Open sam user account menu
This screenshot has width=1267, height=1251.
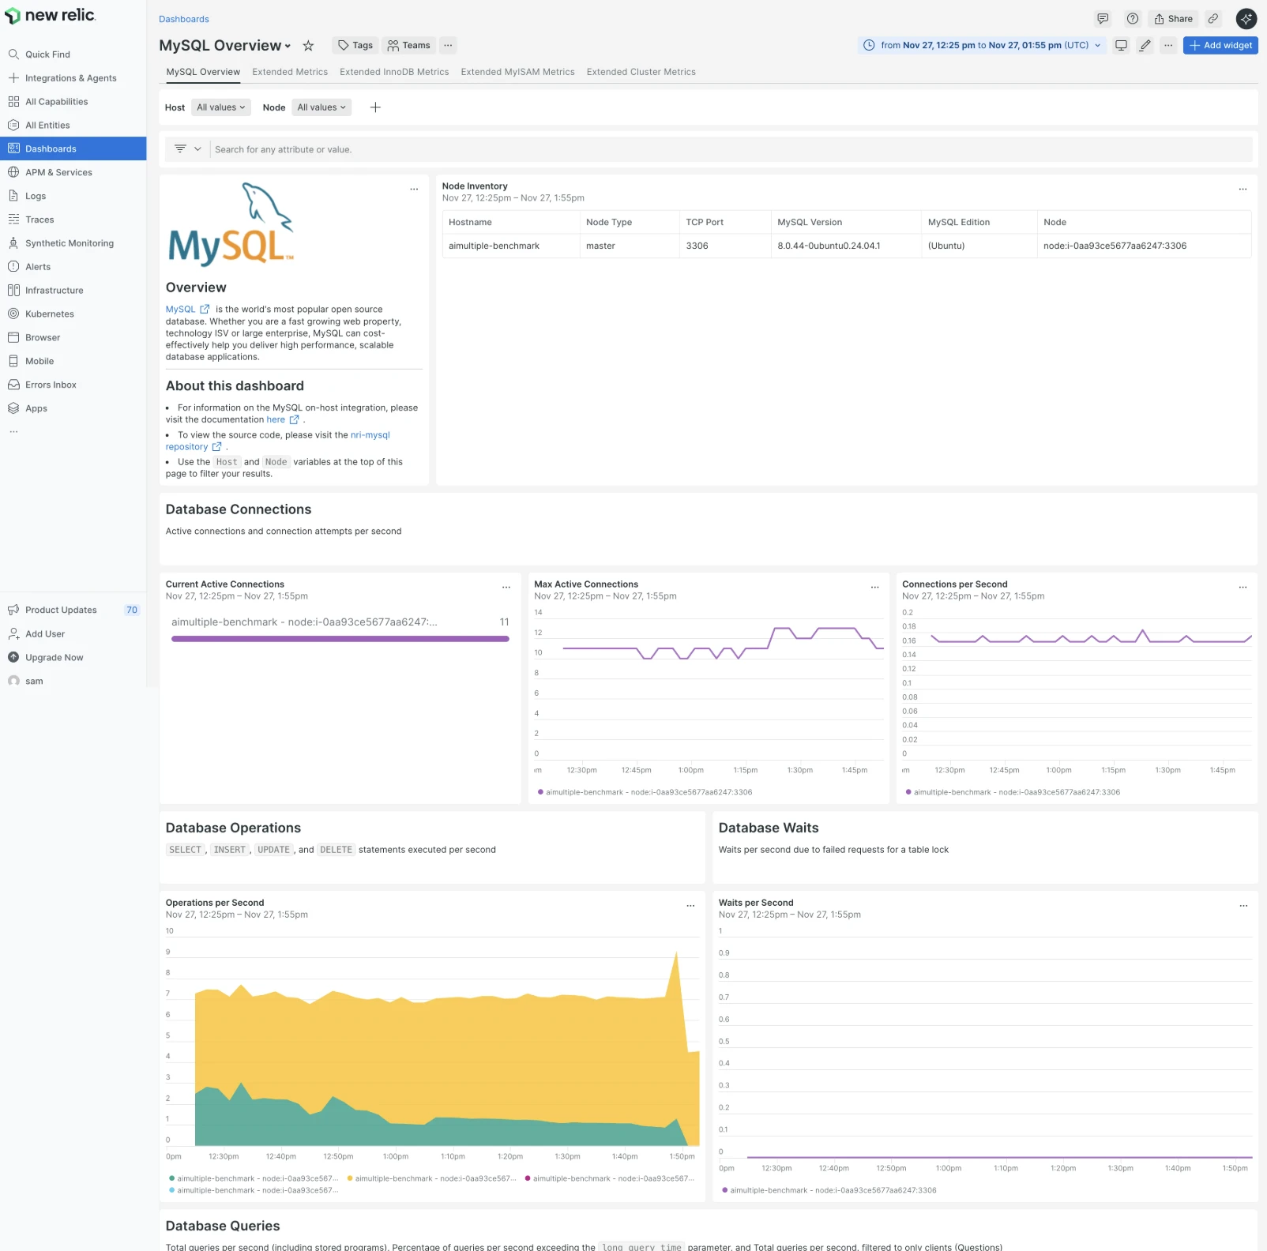tap(34, 682)
